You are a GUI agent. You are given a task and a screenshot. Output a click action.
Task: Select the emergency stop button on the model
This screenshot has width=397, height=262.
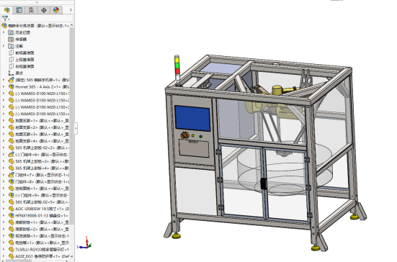tap(185, 135)
